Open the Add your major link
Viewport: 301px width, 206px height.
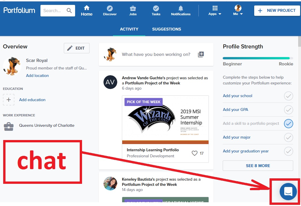[x=237, y=137]
